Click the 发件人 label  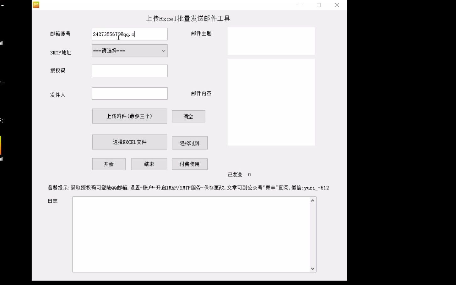[58, 95]
